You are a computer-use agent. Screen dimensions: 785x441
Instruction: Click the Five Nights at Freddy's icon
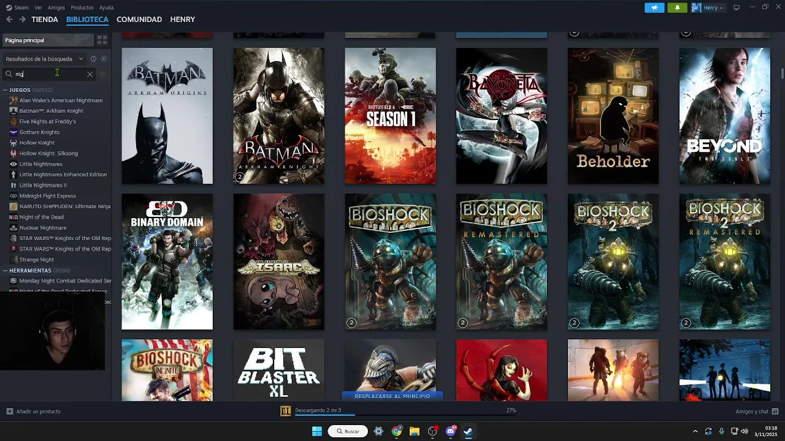click(x=13, y=121)
